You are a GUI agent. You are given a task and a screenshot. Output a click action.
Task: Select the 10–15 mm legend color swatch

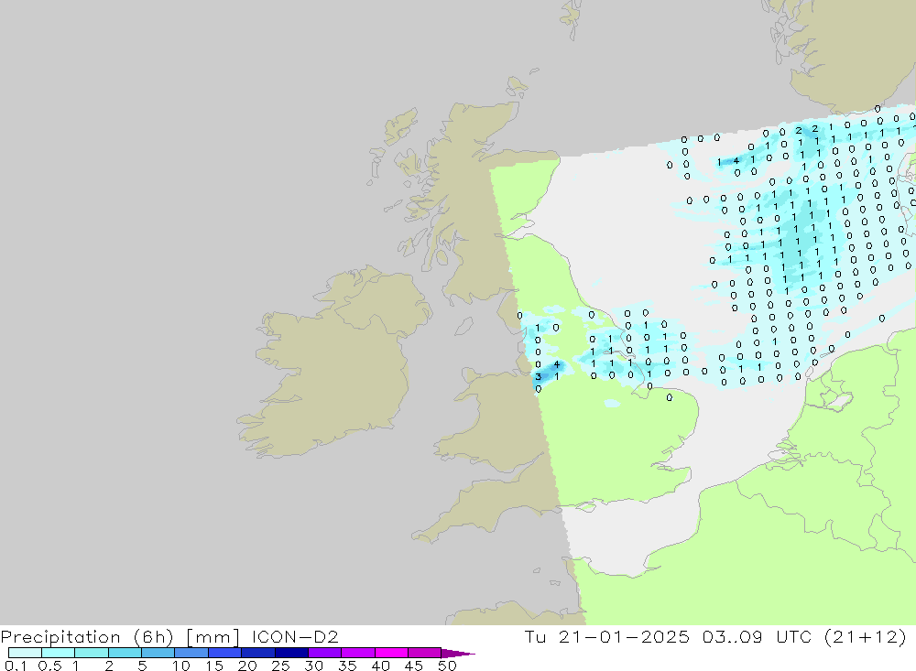191,653
